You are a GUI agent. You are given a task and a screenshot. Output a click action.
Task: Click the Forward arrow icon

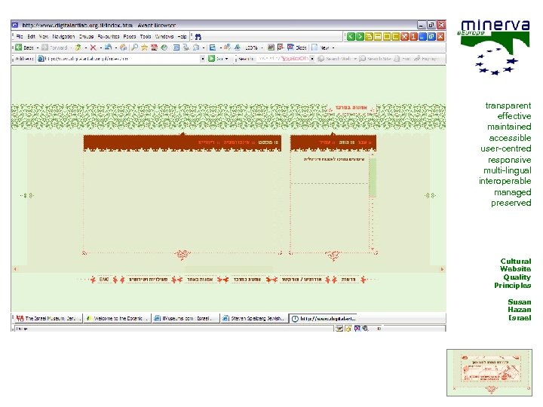coord(44,47)
